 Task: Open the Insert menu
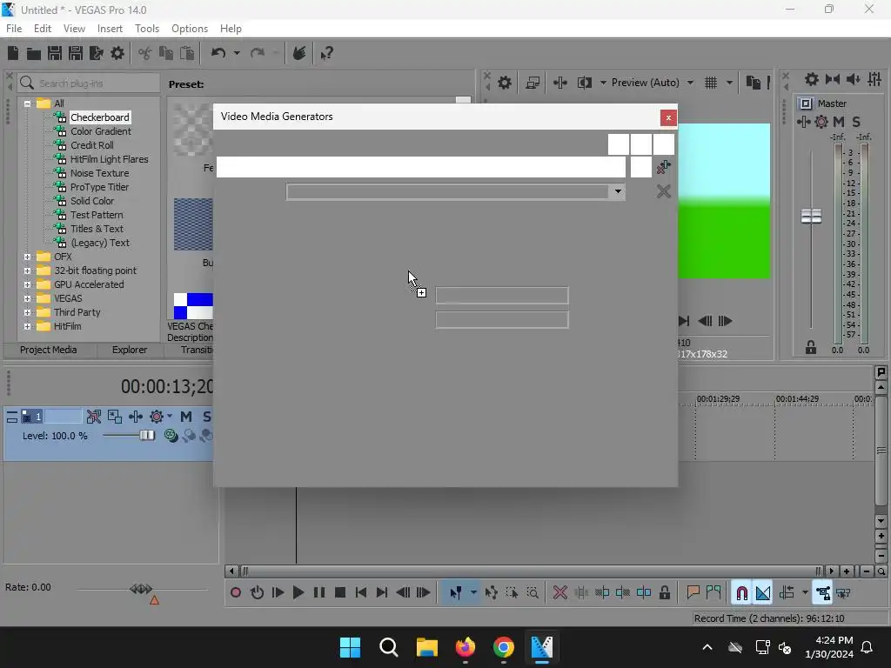click(110, 29)
